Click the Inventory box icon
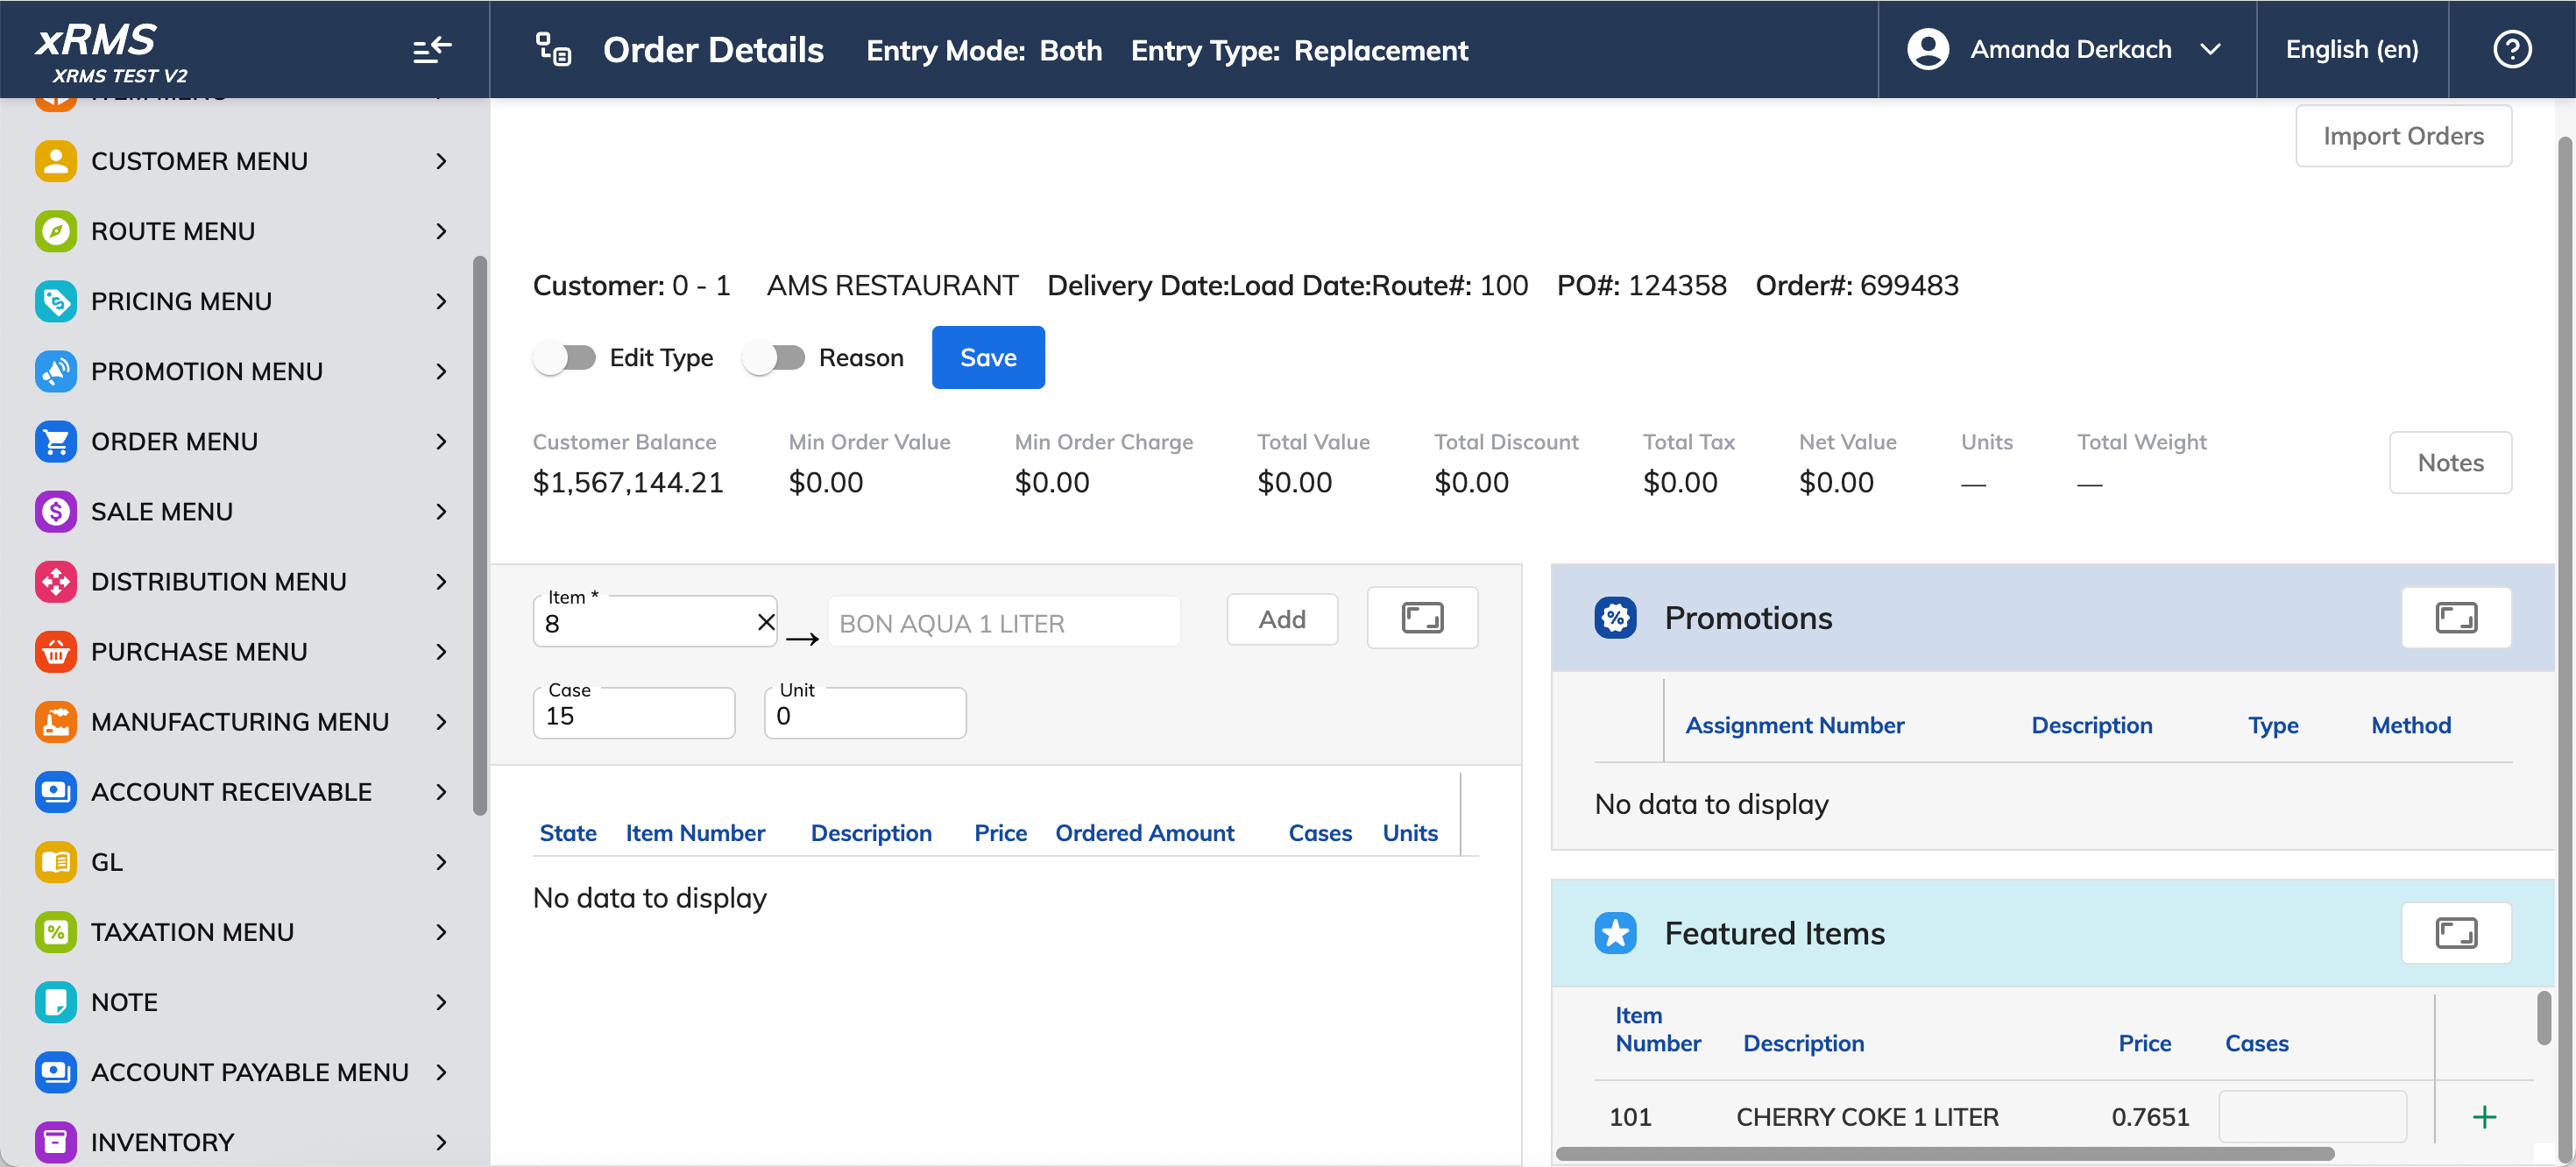 (56, 1141)
